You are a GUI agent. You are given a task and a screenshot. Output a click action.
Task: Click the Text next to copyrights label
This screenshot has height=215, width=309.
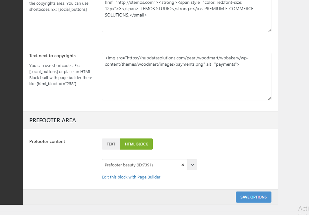tap(53, 56)
